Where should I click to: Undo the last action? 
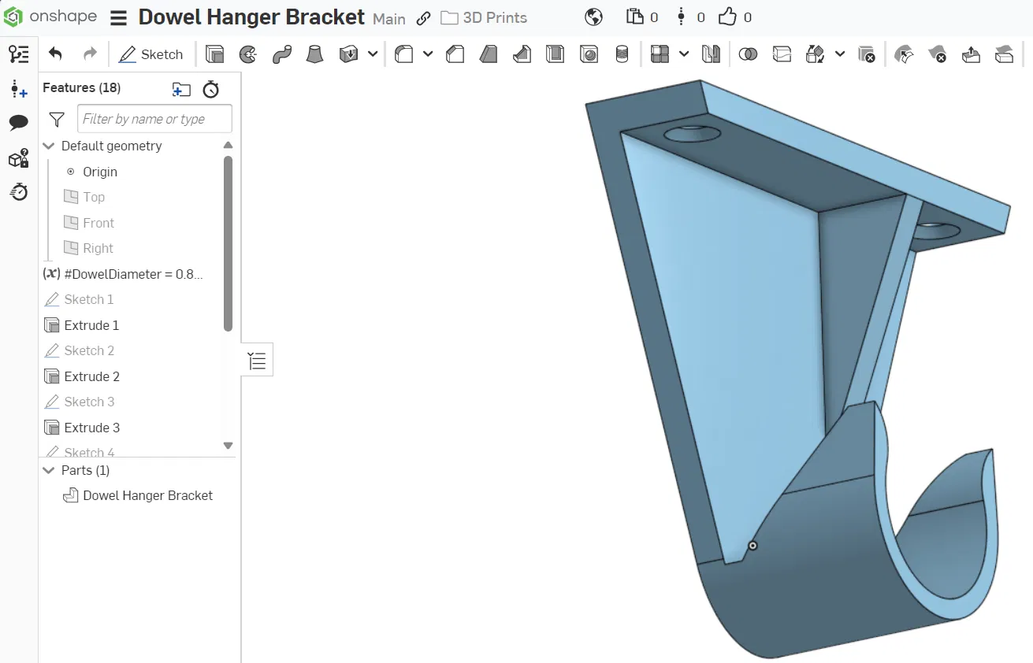pos(55,54)
